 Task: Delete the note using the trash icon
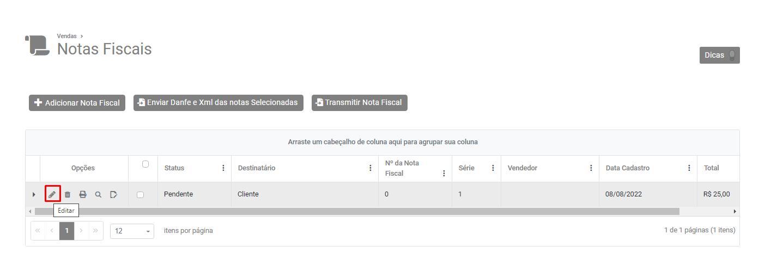click(68, 194)
